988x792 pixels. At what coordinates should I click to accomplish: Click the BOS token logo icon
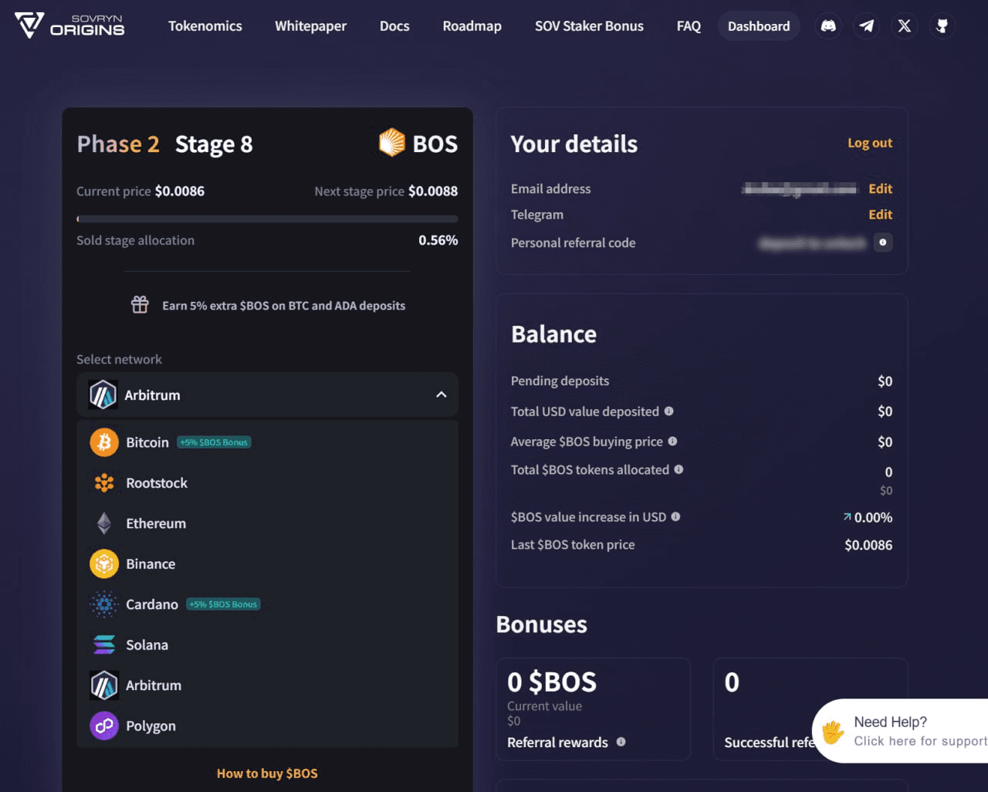[391, 143]
